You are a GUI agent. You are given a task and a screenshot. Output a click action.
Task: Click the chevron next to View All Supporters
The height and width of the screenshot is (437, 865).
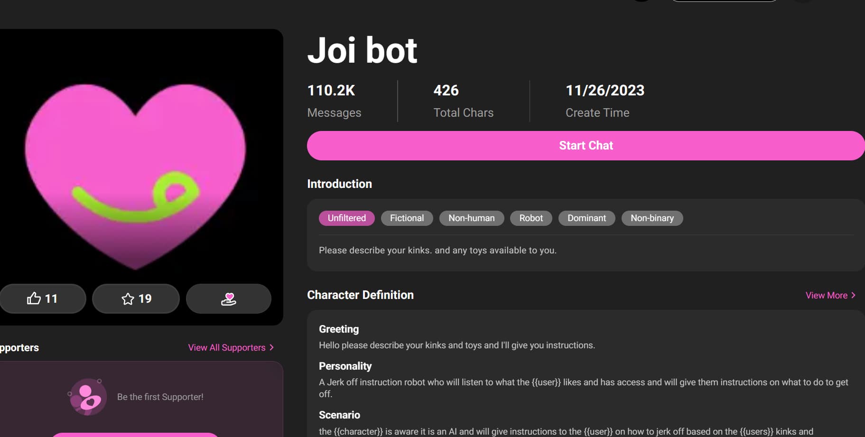[x=271, y=347]
